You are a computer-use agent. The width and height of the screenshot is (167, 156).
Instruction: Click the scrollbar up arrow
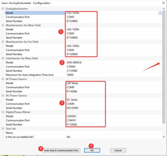coord(164,9)
